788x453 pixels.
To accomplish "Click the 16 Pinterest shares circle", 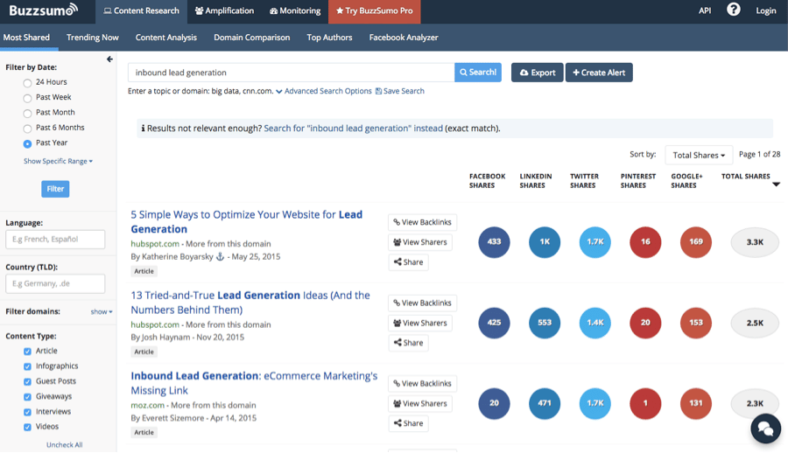I will (645, 242).
